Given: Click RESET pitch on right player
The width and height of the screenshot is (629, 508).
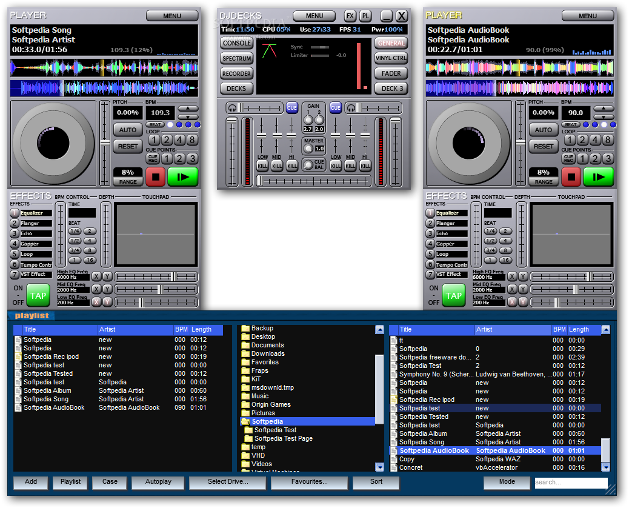Looking at the screenshot, I should point(544,147).
